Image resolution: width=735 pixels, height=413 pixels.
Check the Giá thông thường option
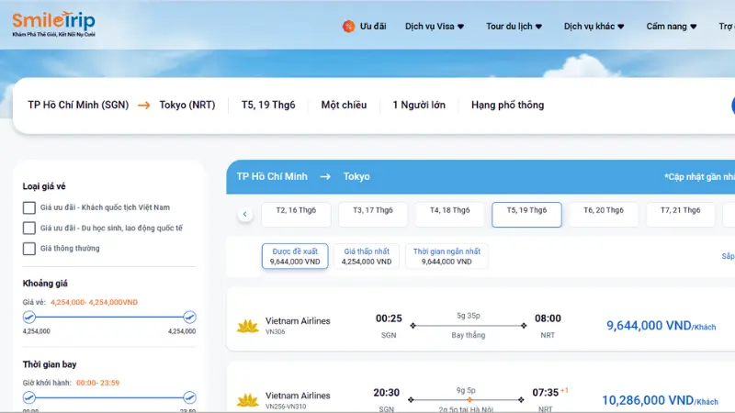tap(29, 248)
